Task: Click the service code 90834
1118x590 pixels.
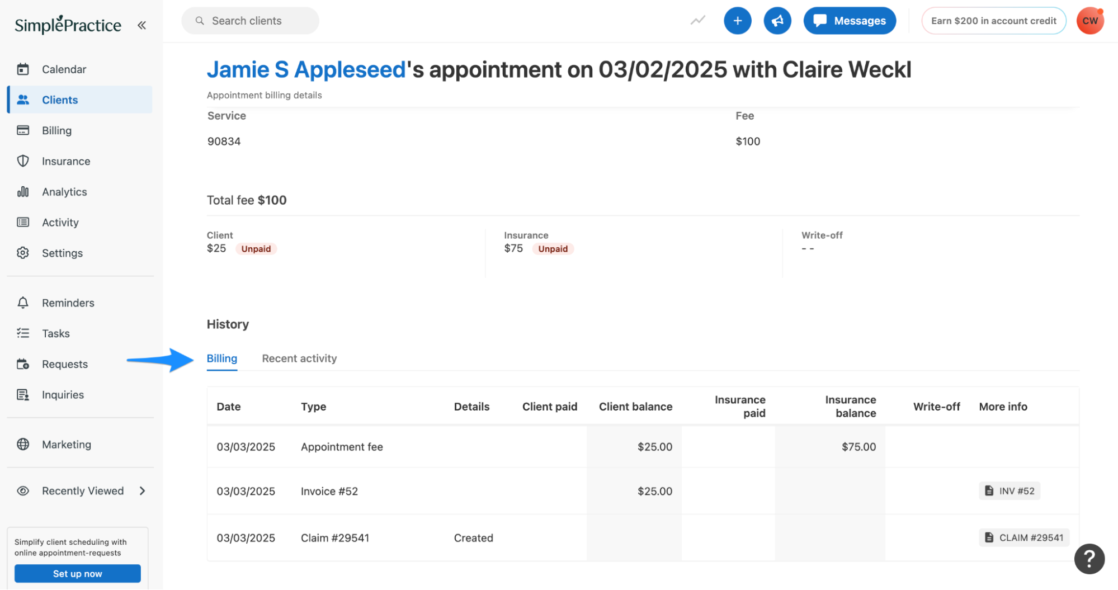Action: pyautogui.click(x=224, y=141)
